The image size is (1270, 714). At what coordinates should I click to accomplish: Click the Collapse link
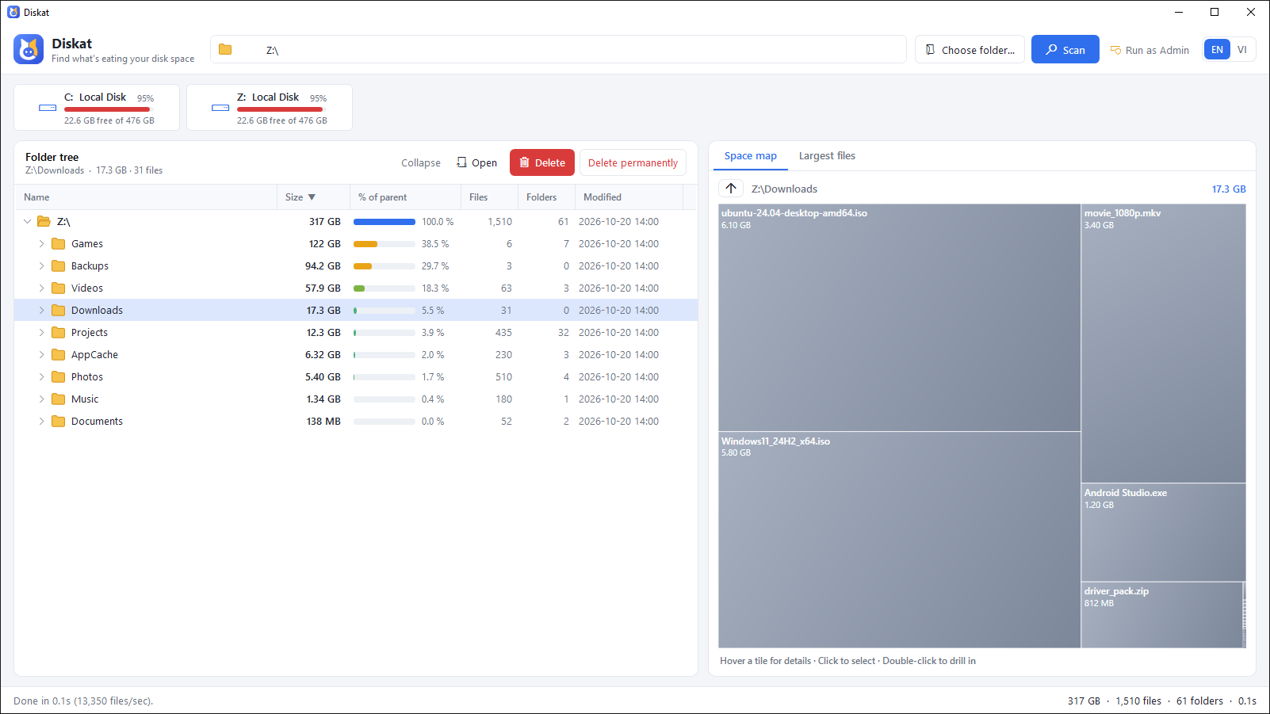pos(421,162)
